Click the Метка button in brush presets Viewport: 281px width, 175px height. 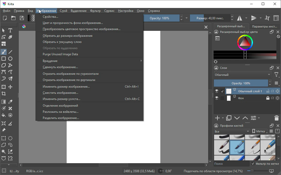(x=259, y=131)
